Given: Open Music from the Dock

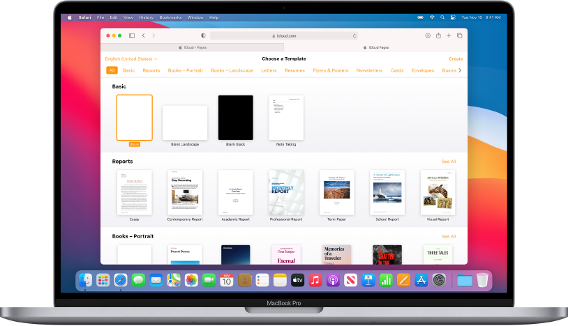Looking at the screenshot, I should click(315, 280).
